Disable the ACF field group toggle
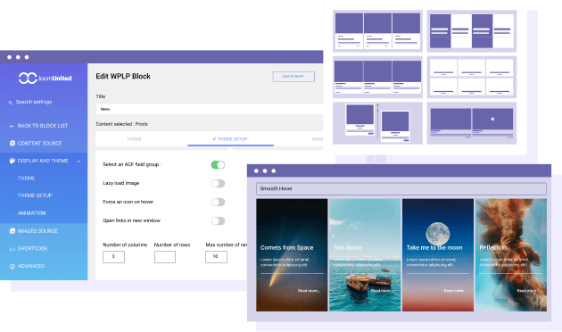This screenshot has width=562, height=332. point(218,164)
